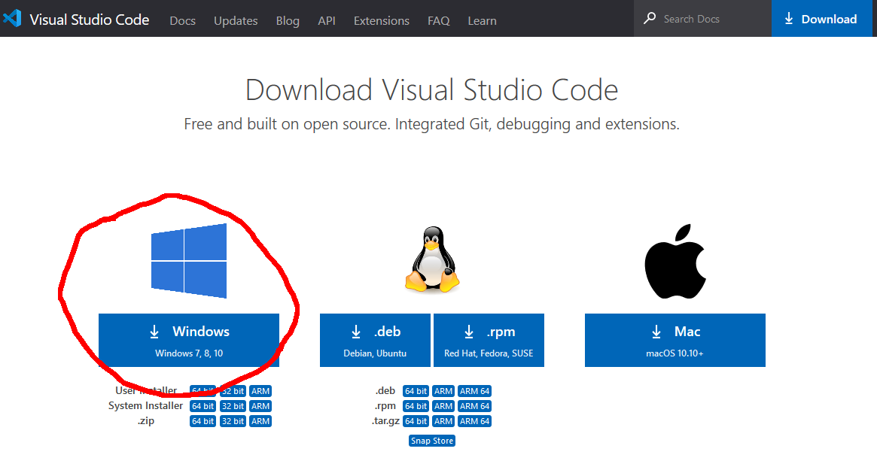Image resolution: width=877 pixels, height=476 pixels.
Task: Click the download arrow icon on the Windows button
Action: point(154,331)
